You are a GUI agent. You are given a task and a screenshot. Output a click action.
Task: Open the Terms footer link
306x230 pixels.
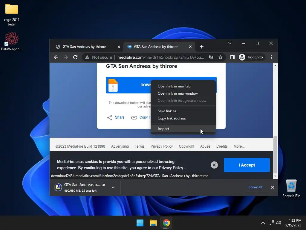(x=140, y=146)
